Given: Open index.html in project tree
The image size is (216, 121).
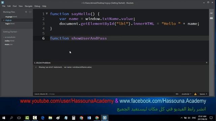Looking at the screenshot, I should click(x=9, y=41).
